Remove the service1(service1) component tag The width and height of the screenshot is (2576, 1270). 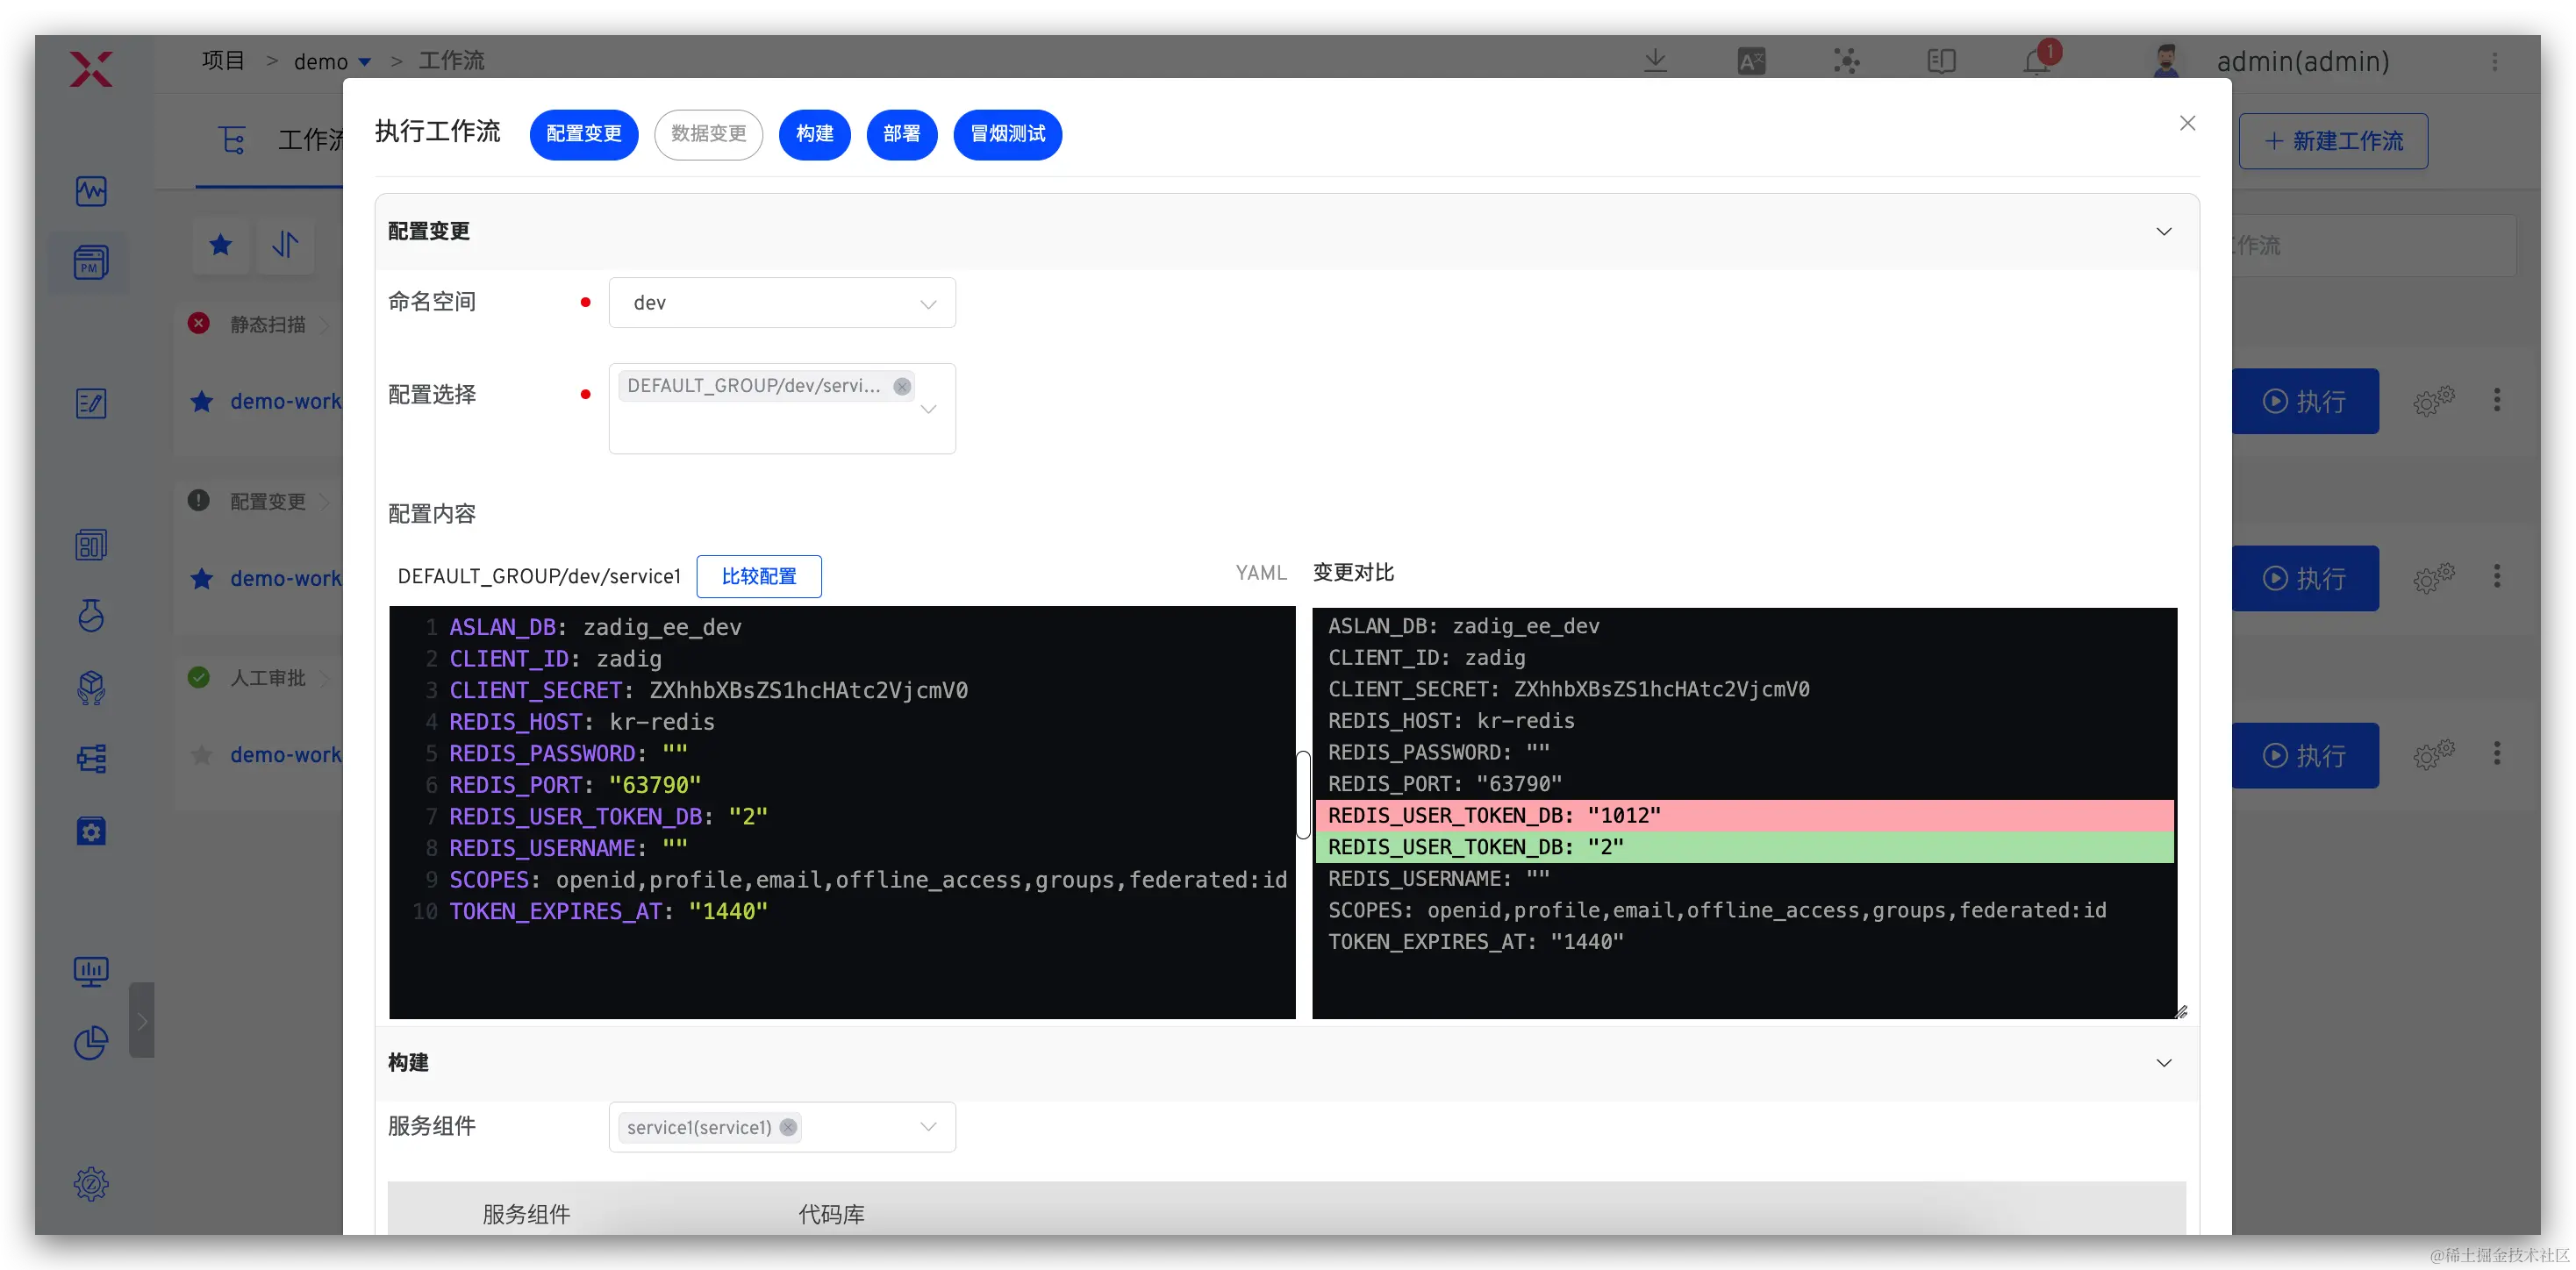[788, 1127]
